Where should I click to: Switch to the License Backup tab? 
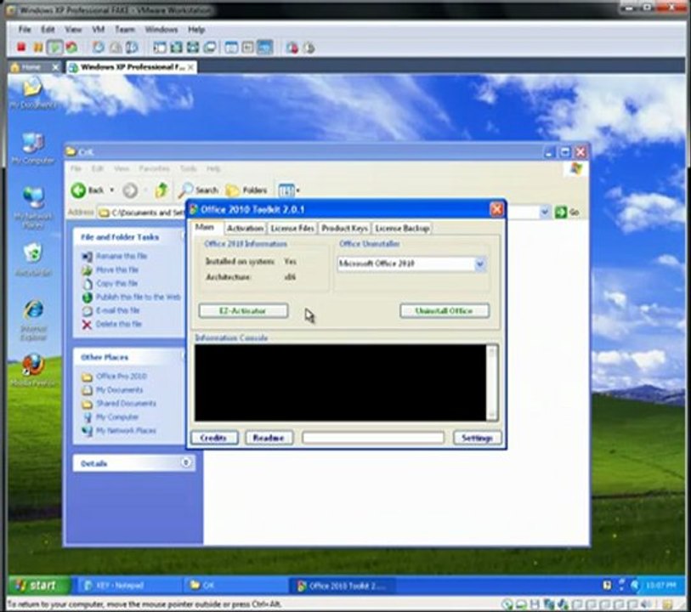402,229
